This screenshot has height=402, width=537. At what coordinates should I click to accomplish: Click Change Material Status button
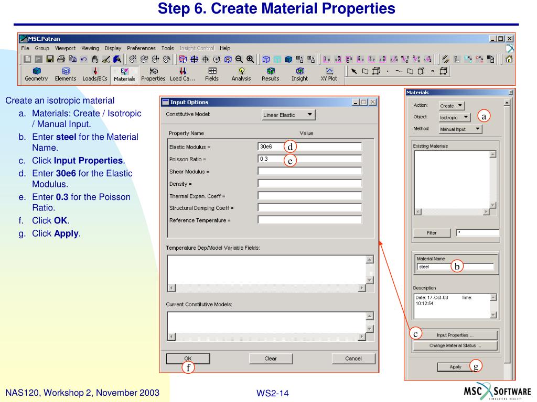click(x=455, y=345)
